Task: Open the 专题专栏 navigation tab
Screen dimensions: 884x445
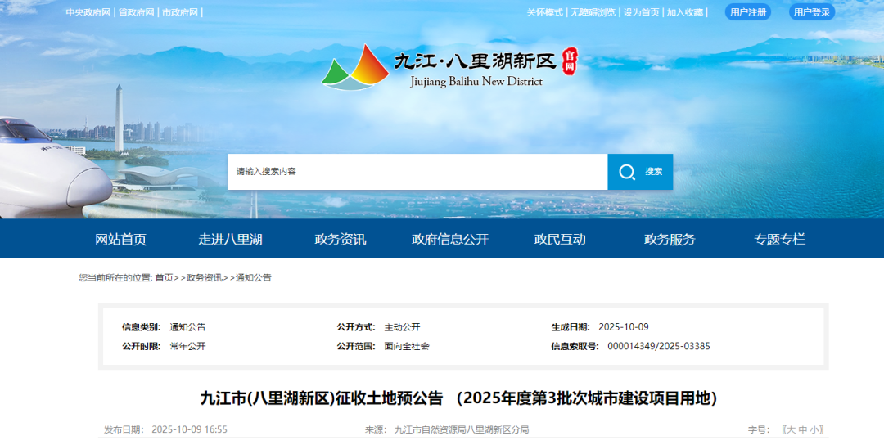Action: [779, 239]
